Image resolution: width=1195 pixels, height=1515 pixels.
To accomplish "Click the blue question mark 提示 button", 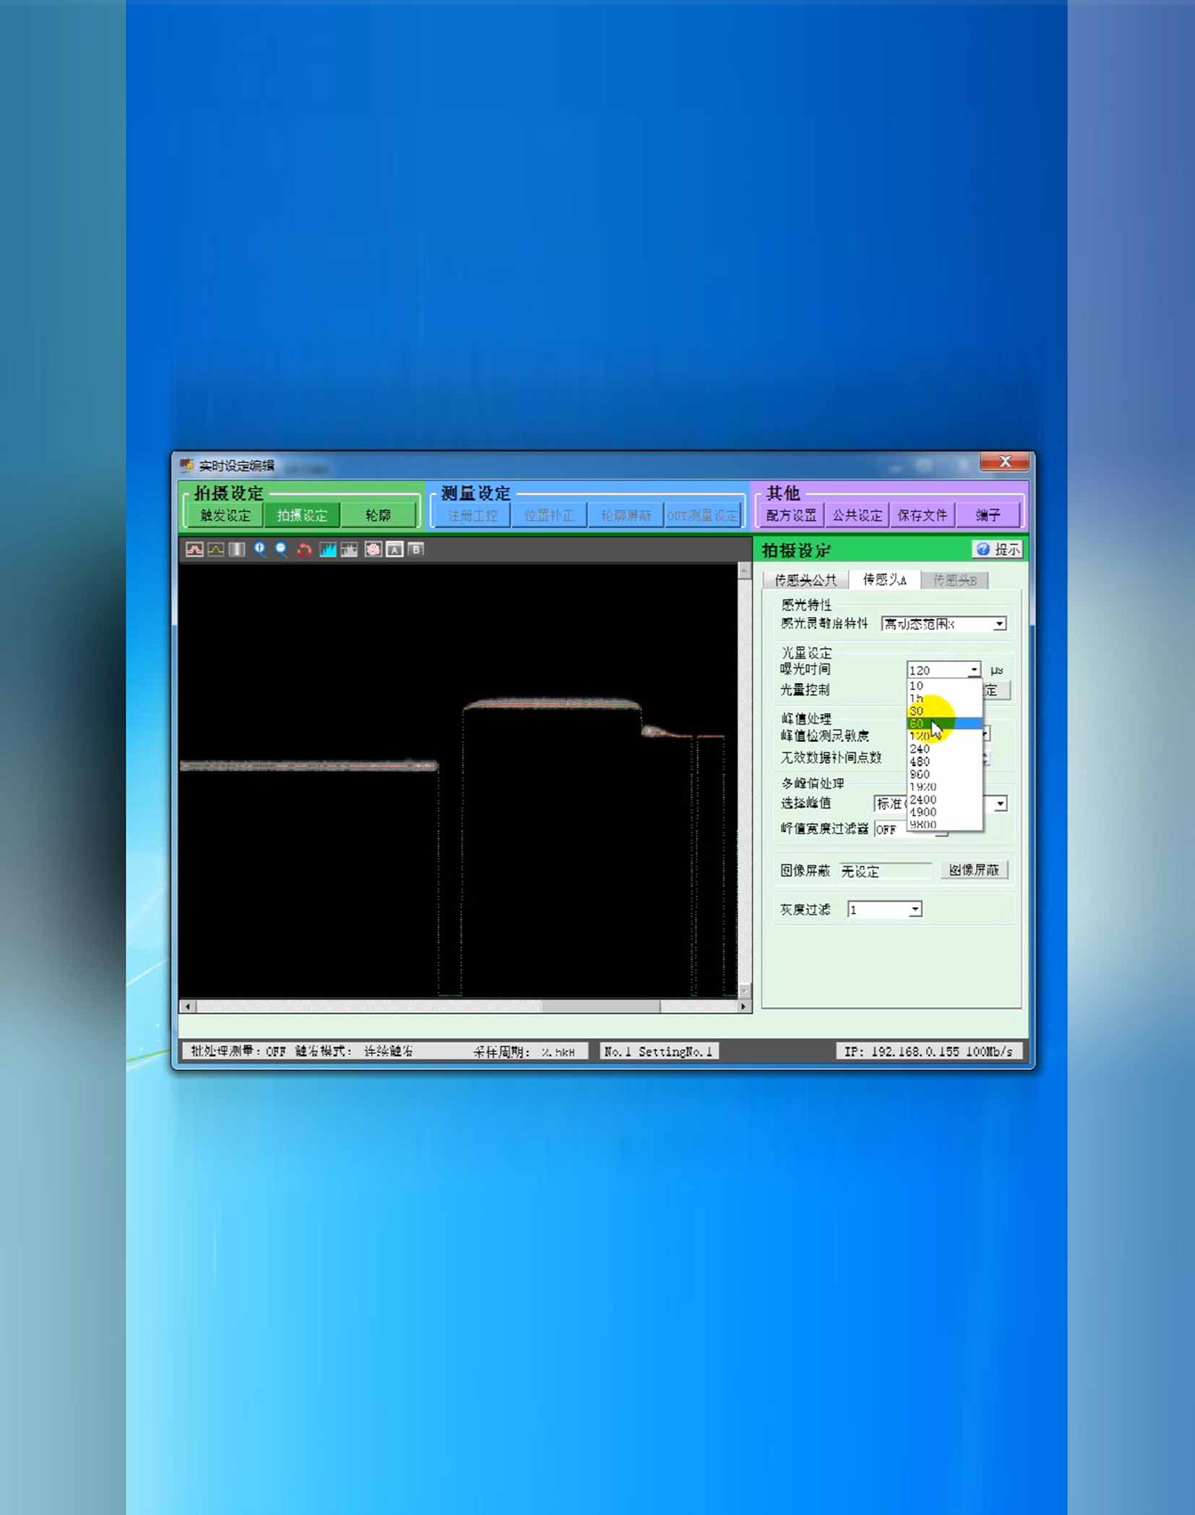I will point(997,550).
